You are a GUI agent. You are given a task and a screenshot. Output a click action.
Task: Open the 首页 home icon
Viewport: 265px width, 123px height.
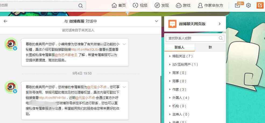click(x=119, y=5)
